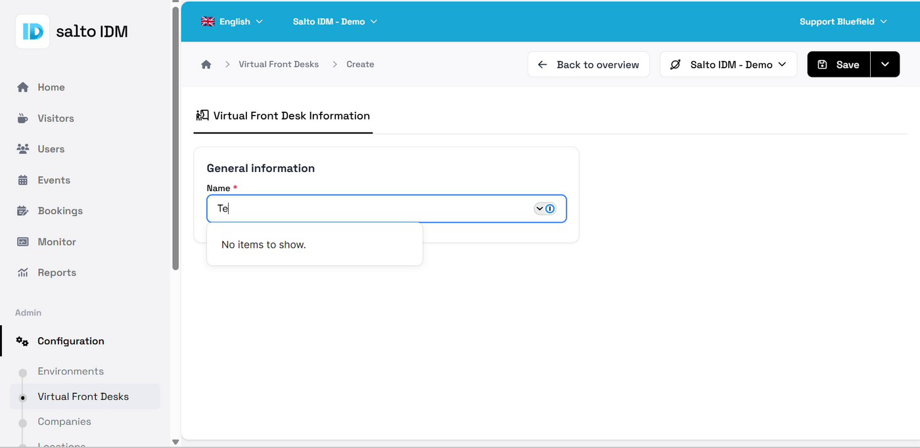Open the Salto IDM - Demo header dropdown
This screenshot has height=448, width=920.
335,22
